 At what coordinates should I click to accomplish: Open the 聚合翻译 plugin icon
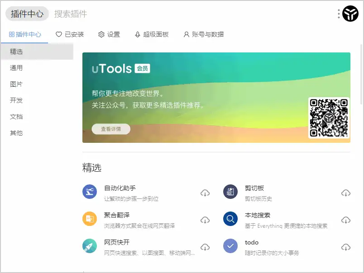pos(89,219)
